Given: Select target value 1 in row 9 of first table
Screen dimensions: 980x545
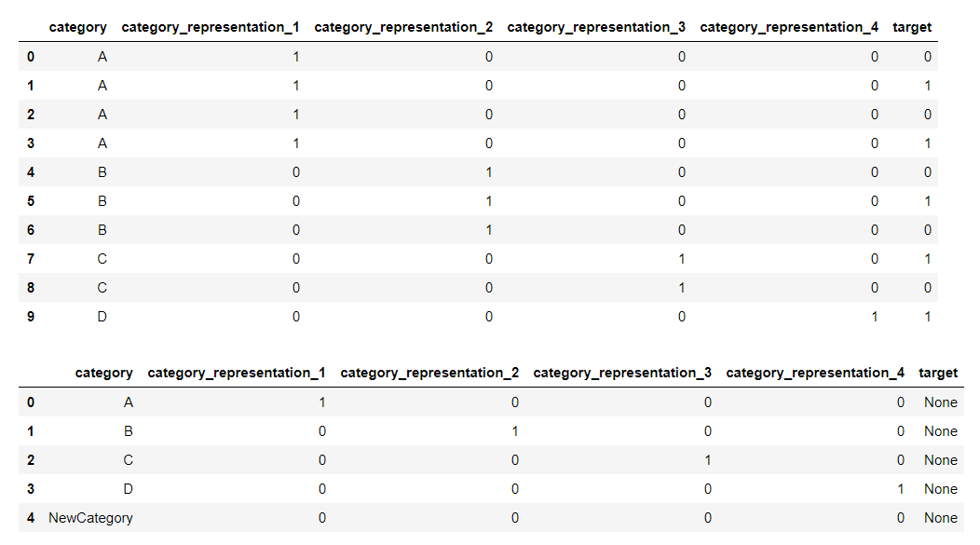Looking at the screenshot, I should (x=928, y=317).
